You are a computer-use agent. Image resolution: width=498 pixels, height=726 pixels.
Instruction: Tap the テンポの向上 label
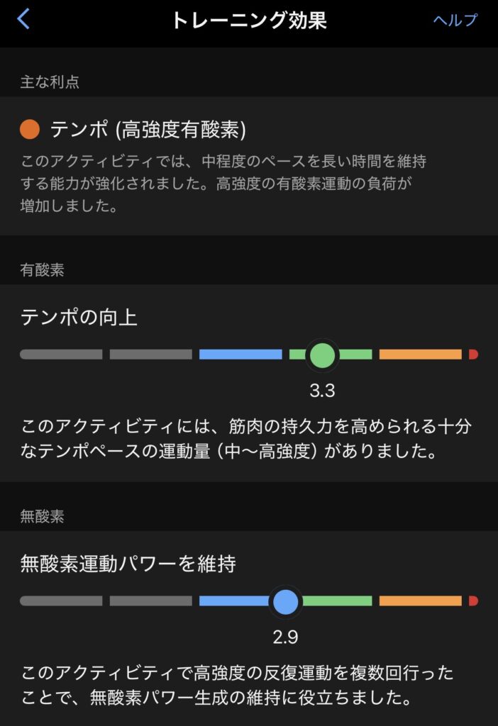pos(79,317)
